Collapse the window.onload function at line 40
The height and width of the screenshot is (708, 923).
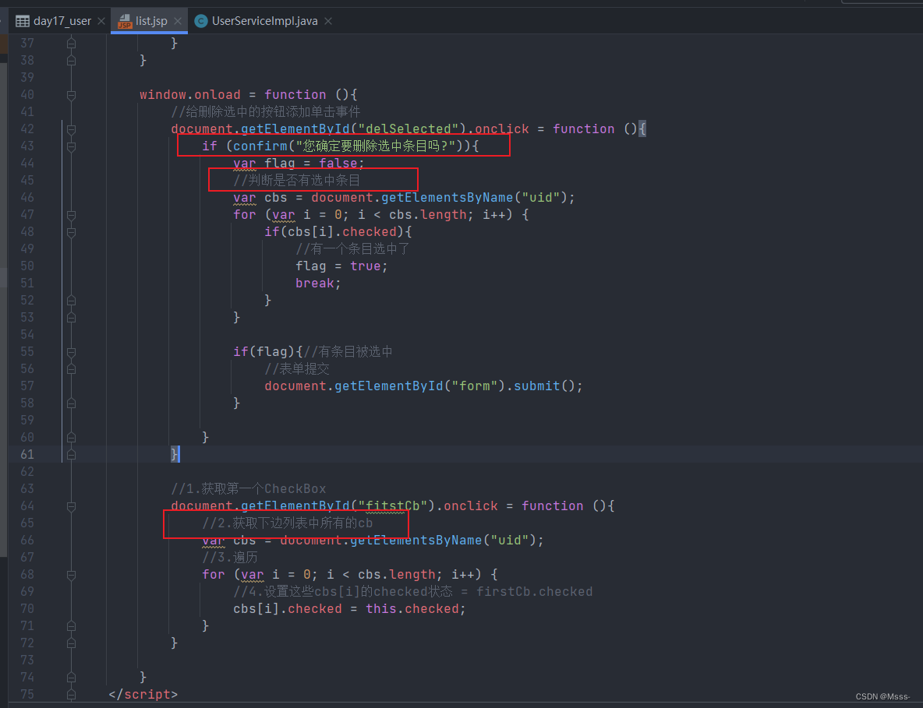[71, 95]
